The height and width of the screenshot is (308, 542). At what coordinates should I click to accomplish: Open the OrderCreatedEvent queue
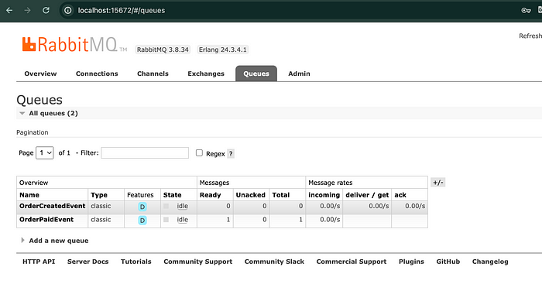click(52, 206)
